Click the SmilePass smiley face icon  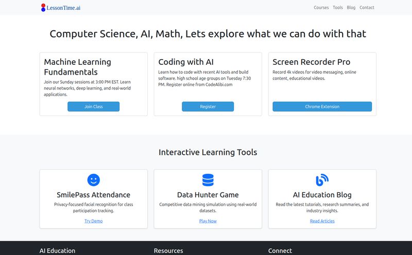point(94,180)
